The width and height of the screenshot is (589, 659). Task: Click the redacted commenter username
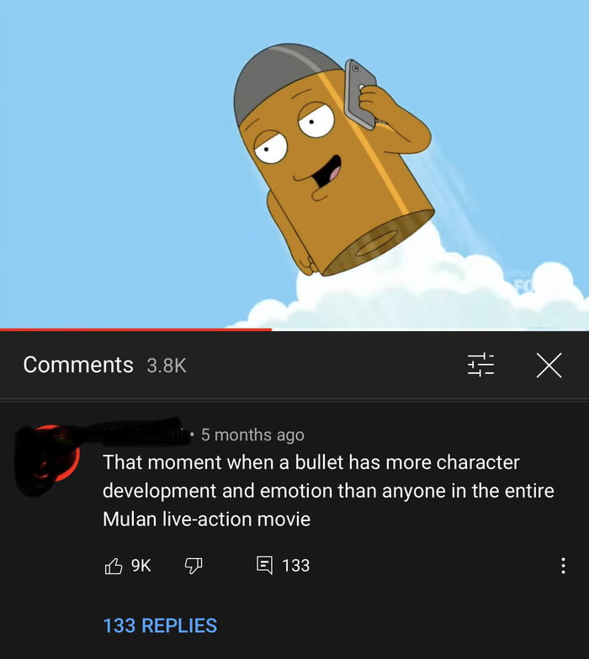click(x=143, y=433)
